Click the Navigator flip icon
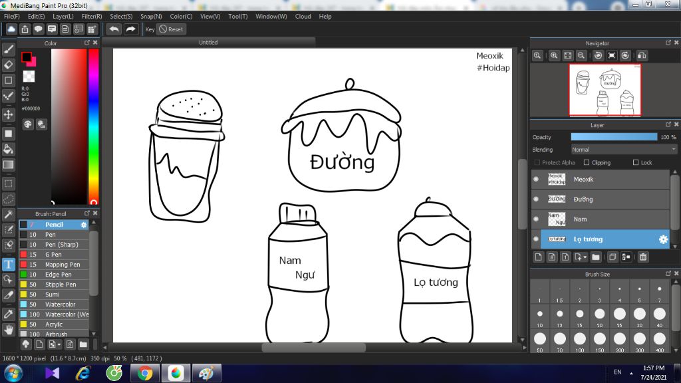 pos(642,56)
